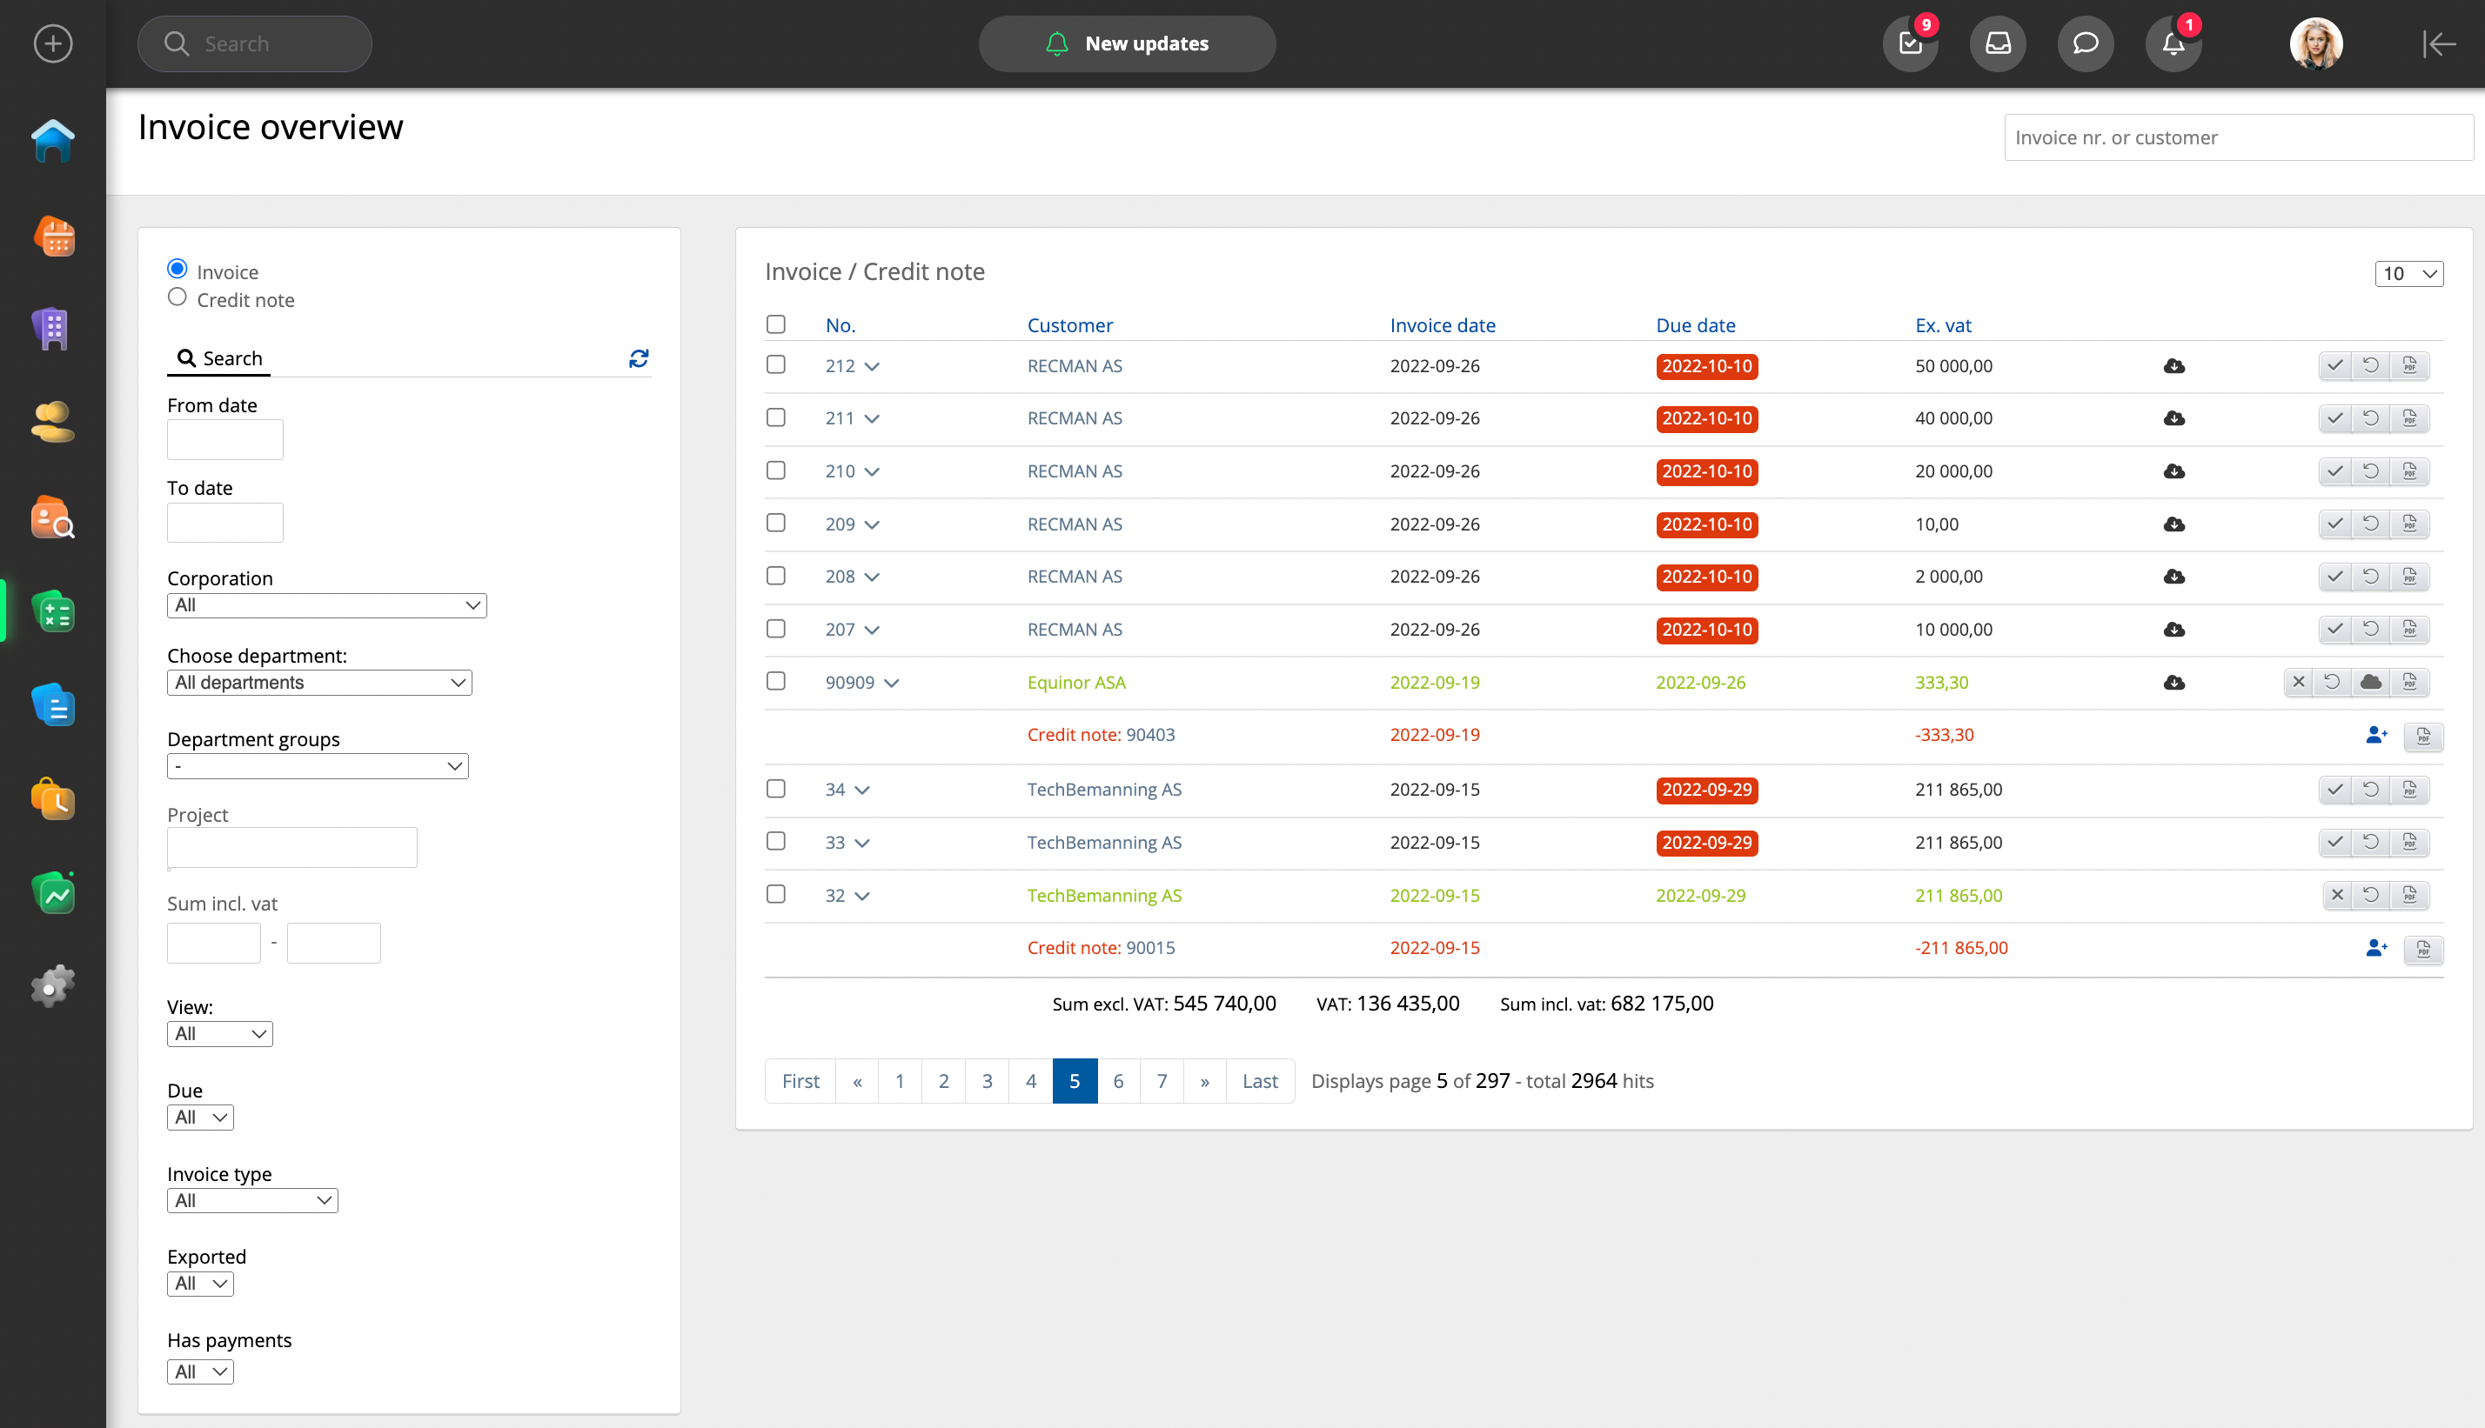This screenshot has width=2485, height=1428.
Task: Check the box for invoice 210
Action: tap(776, 470)
